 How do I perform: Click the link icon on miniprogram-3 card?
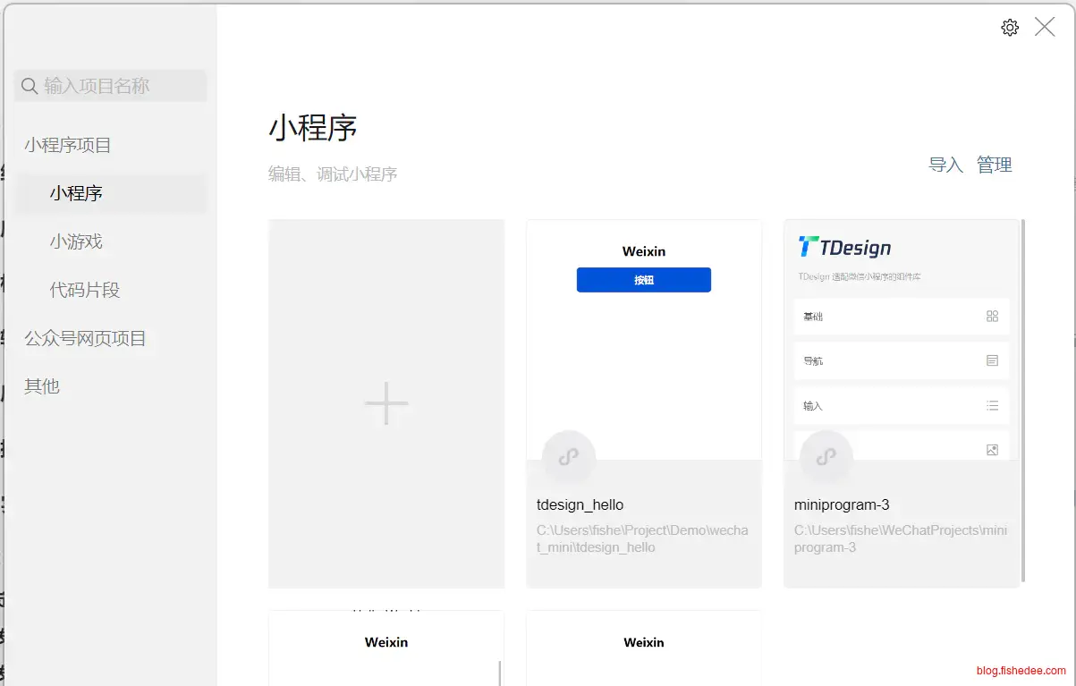826,457
